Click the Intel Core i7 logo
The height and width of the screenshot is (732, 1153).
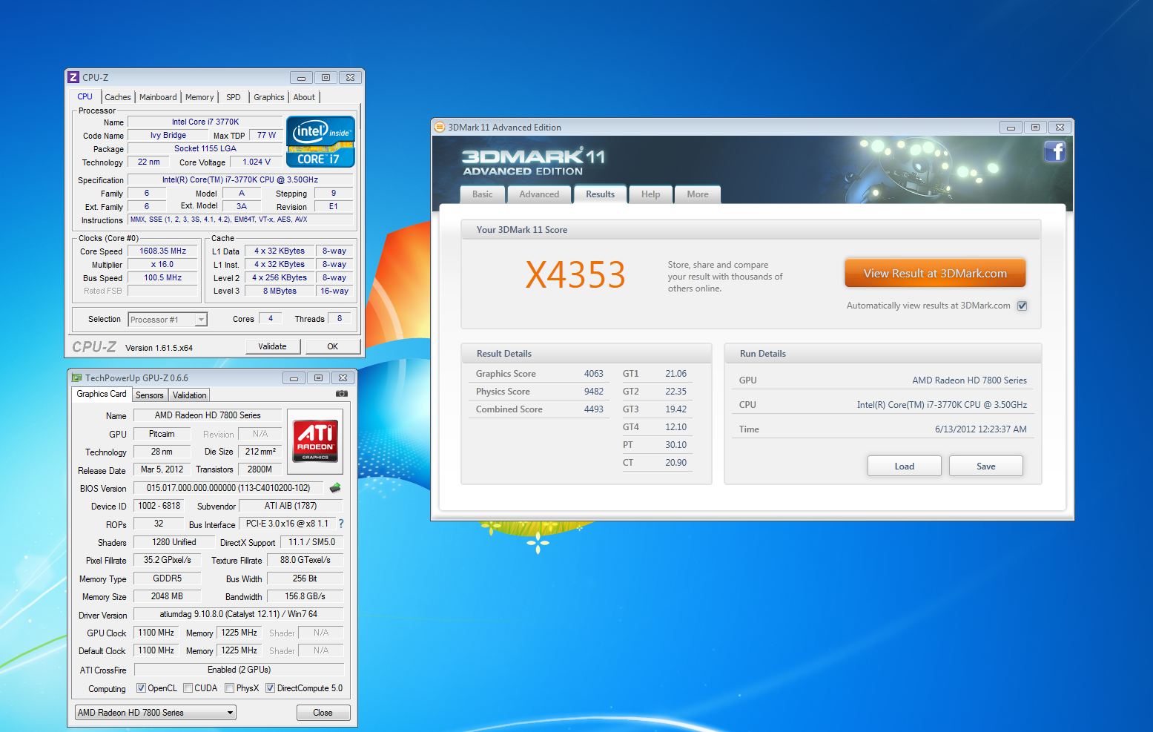pos(320,141)
